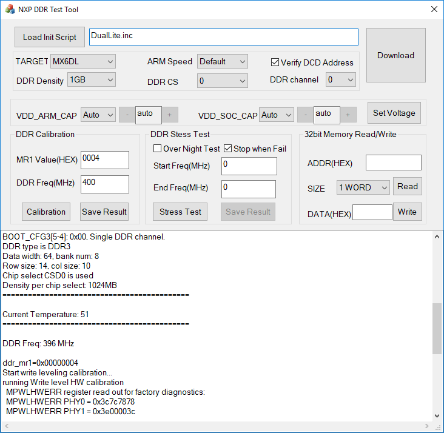Image resolution: width=444 pixels, height=433 pixels.
Task: Close the NXP DDR Test Tool window
Action: tap(434, 9)
